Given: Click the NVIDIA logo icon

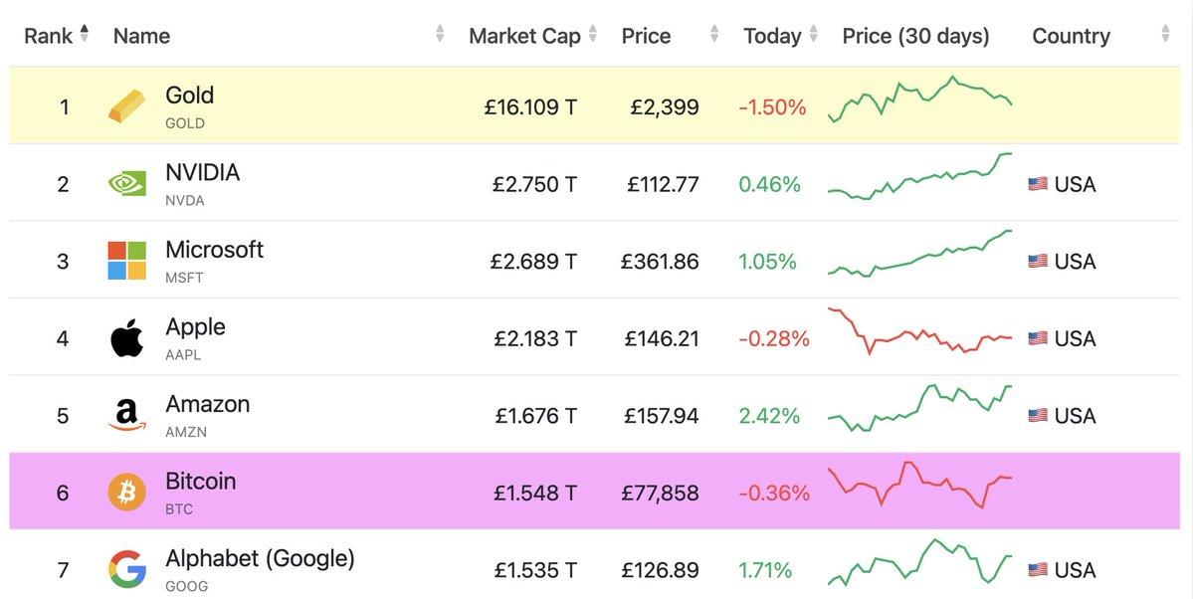Looking at the screenshot, I should (126, 184).
